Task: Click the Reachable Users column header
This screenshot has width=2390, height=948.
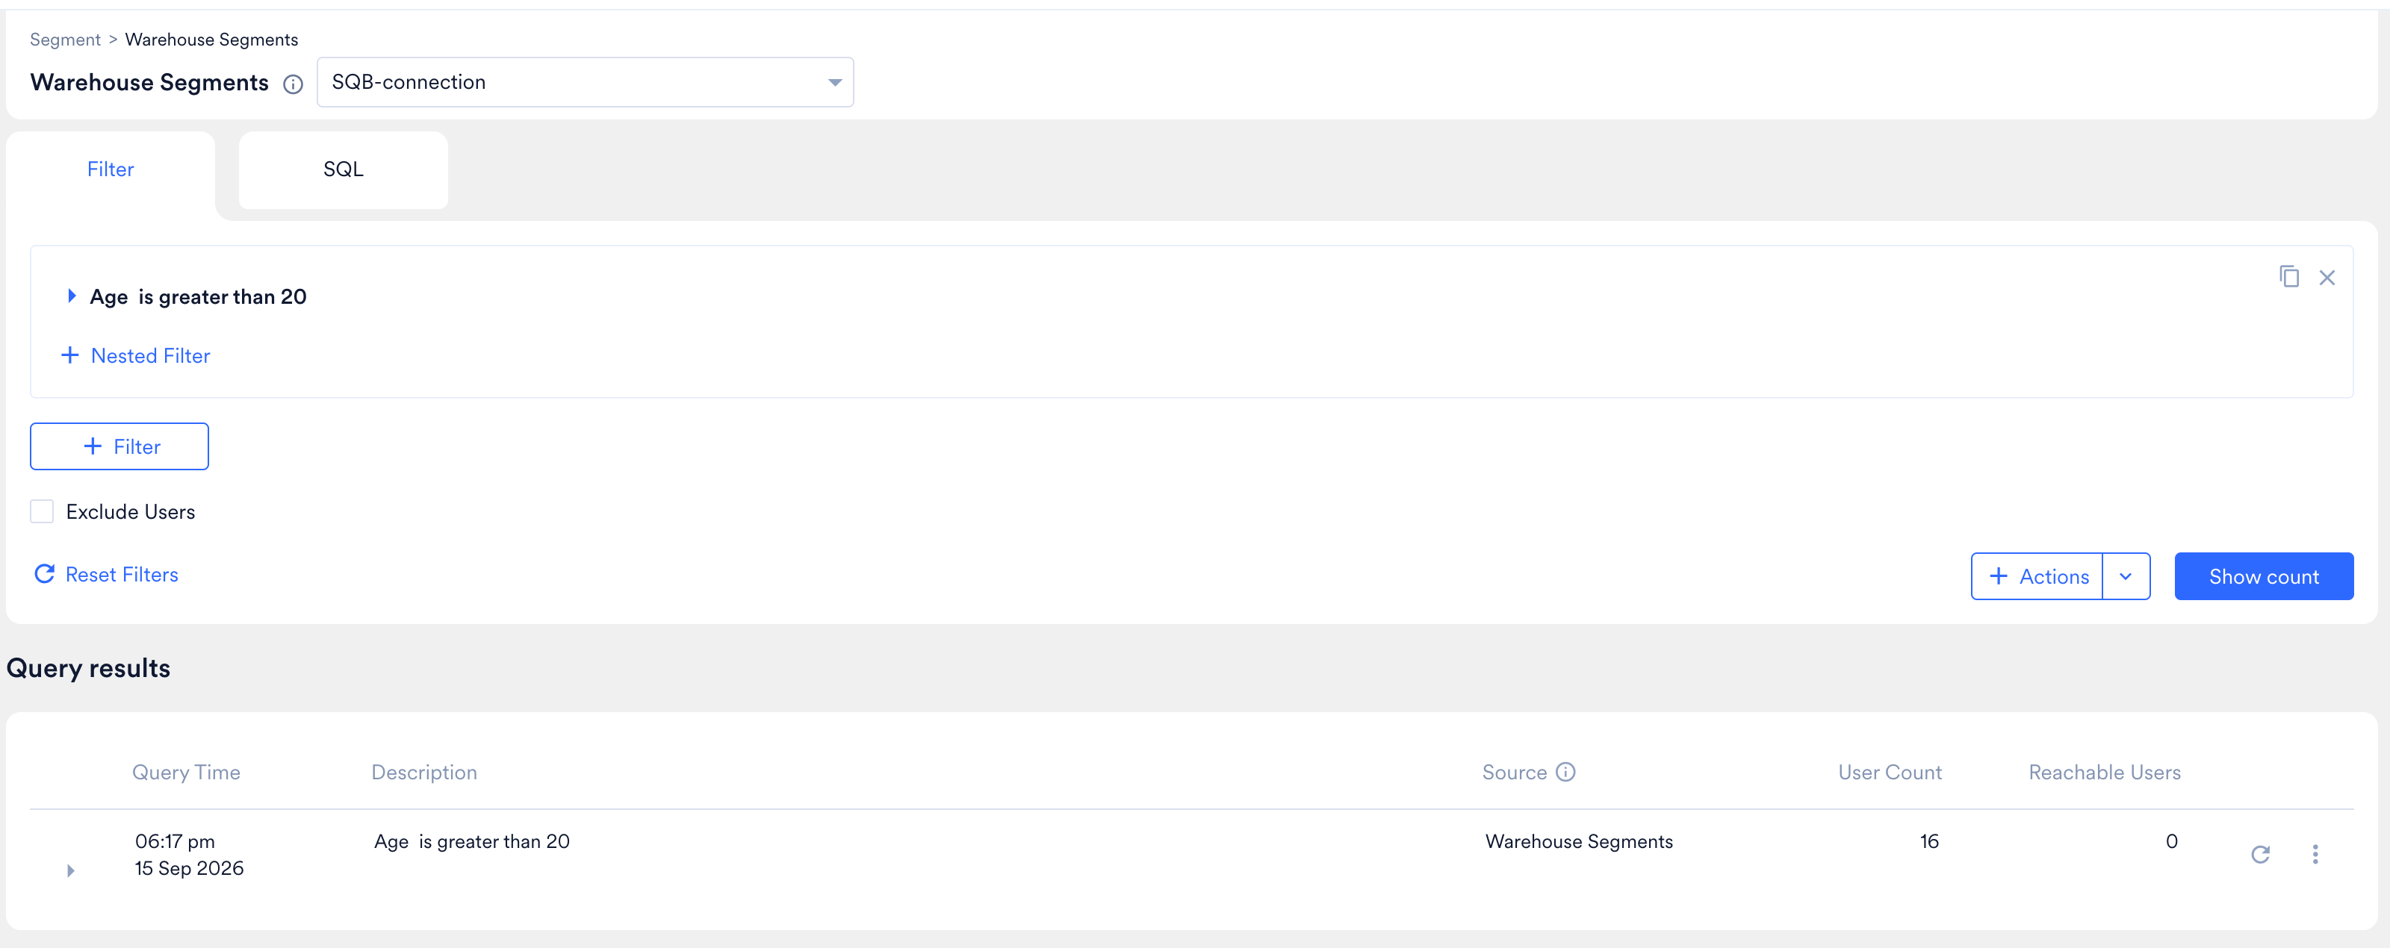Action: [x=2104, y=772]
